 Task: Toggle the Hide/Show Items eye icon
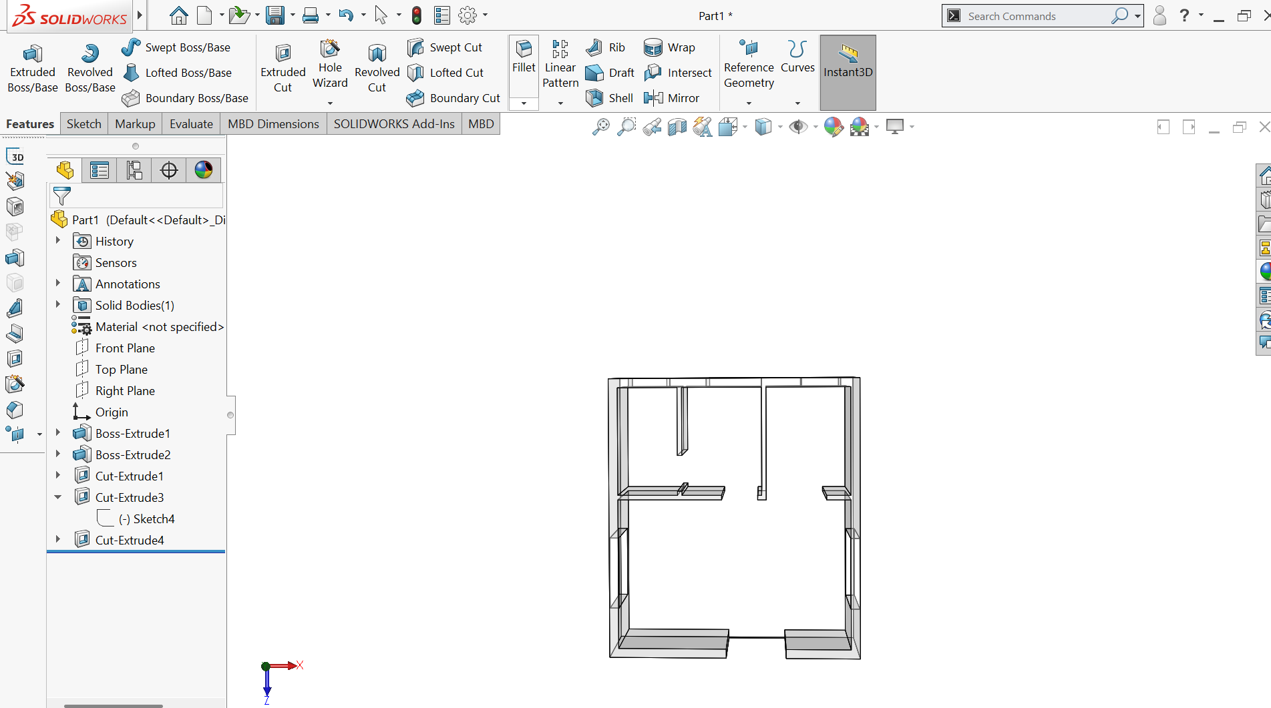[x=797, y=127]
